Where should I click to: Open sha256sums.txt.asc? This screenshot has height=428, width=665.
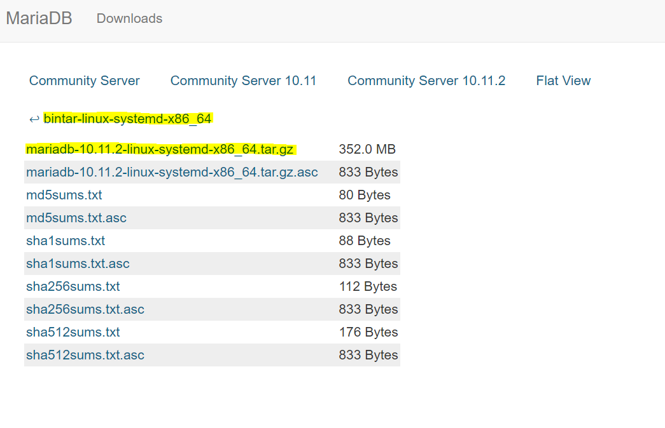pos(85,309)
